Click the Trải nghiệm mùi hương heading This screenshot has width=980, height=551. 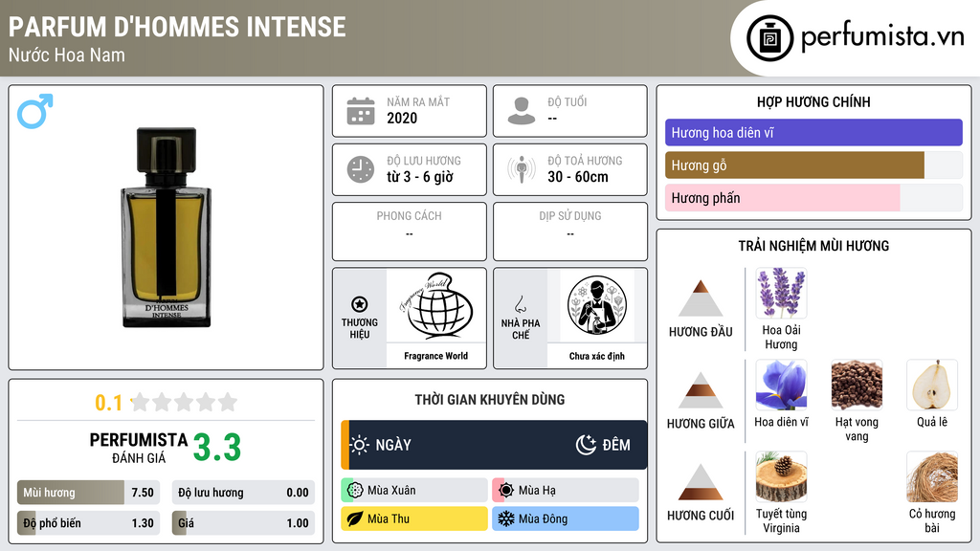pyautogui.click(x=813, y=246)
